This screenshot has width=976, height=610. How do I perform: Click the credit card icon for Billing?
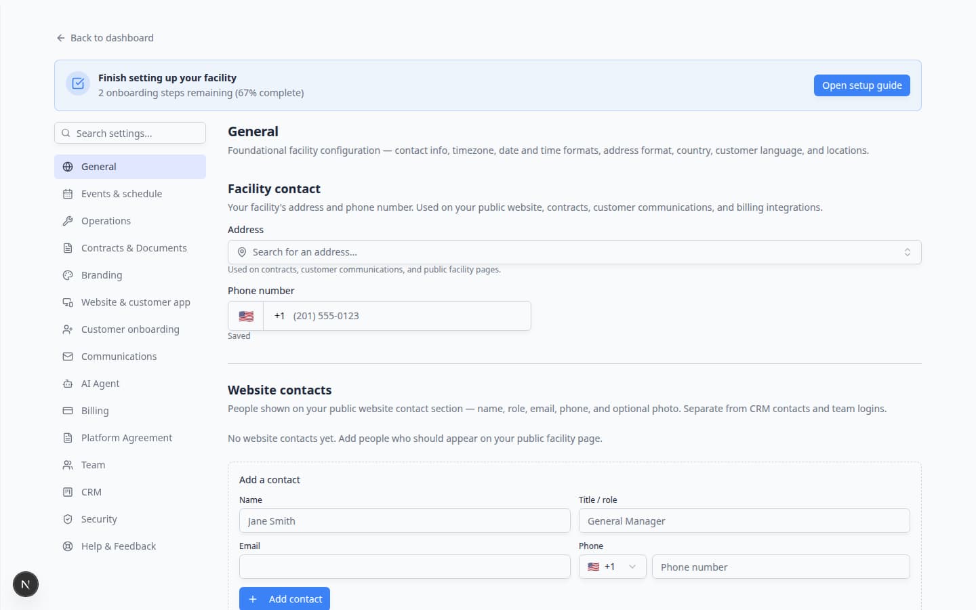pos(68,411)
